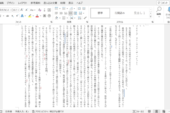The height and width of the screenshot is (113, 170).
Task: Expand line spacing dropdown arrow
Action: coord(84,13)
